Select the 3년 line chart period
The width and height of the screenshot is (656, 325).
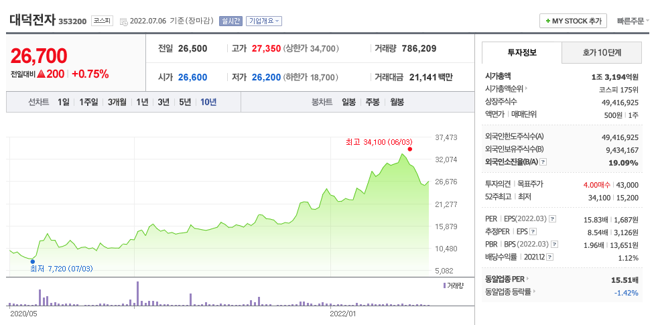pos(163,102)
